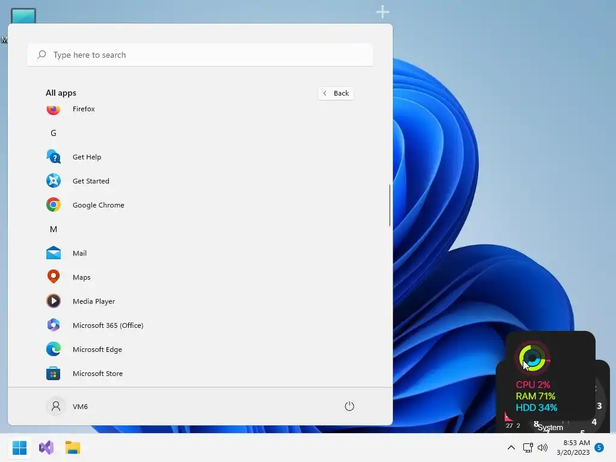Click the search magnifier icon
Screen dimensions: 616x462
pos(42,55)
